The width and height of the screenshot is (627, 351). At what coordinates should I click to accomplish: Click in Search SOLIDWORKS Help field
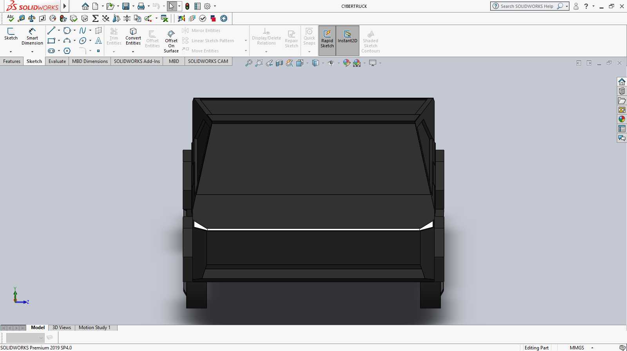(527, 6)
